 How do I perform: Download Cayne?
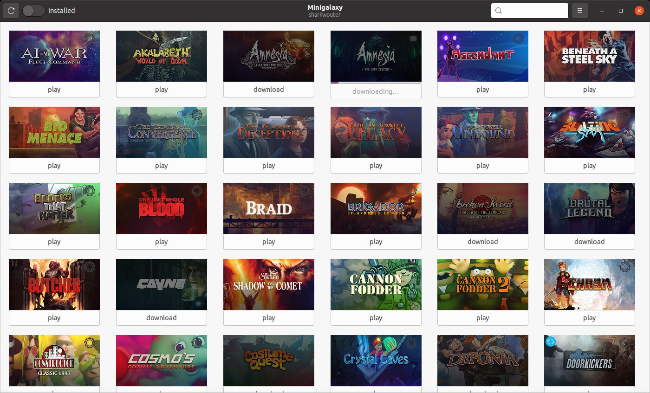(x=162, y=318)
